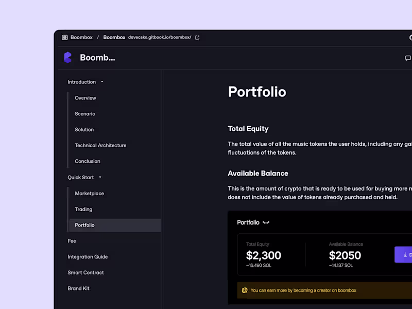Image resolution: width=412 pixels, height=309 pixels.
Task: Click the Brand Kit link
Action: pyautogui.click(x=78, y=289)
